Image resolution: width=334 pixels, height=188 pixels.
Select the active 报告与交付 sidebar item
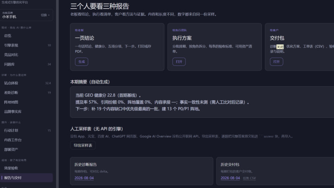(x=27, y=178)
